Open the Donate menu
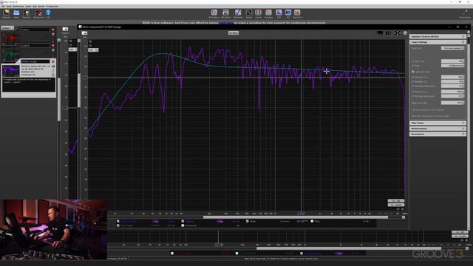The height and width of the screenshot is (266, 473). tap(41, 7)
